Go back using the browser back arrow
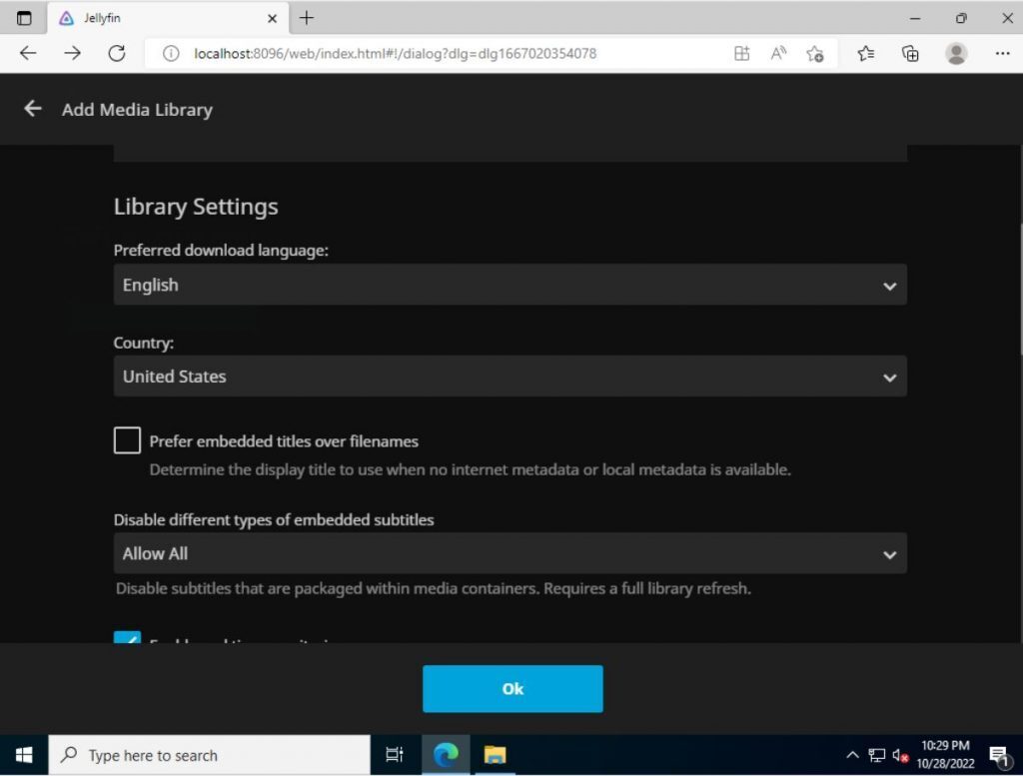 point(27,53)
